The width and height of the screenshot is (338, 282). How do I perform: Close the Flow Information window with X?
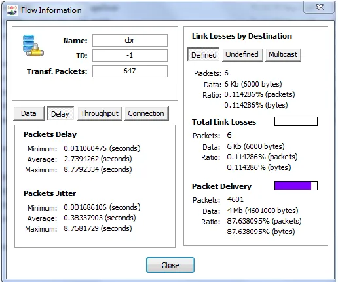[x=319, y=8]
